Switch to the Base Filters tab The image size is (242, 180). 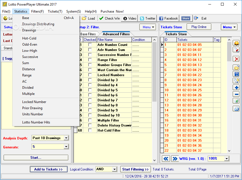88,34
